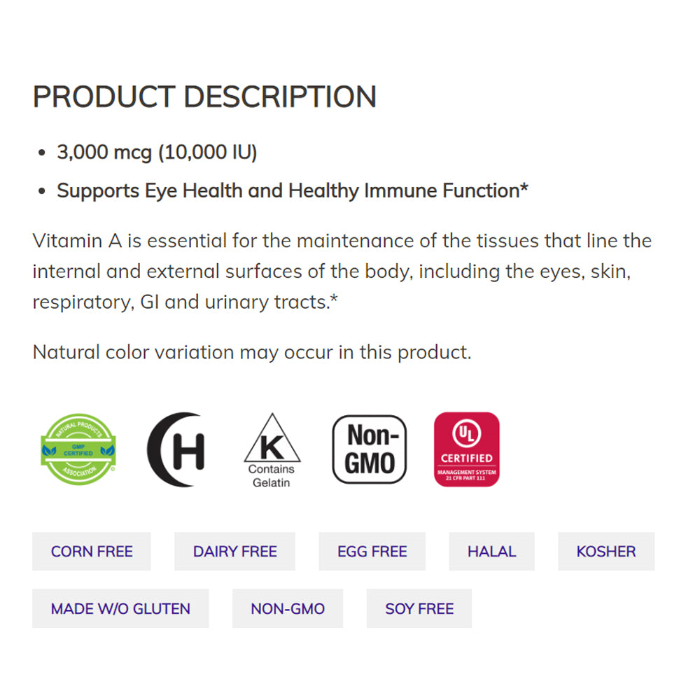Viewport: 700px width, 700px height.
Task: Click the Natural color variation note
Action: [252, 351]
